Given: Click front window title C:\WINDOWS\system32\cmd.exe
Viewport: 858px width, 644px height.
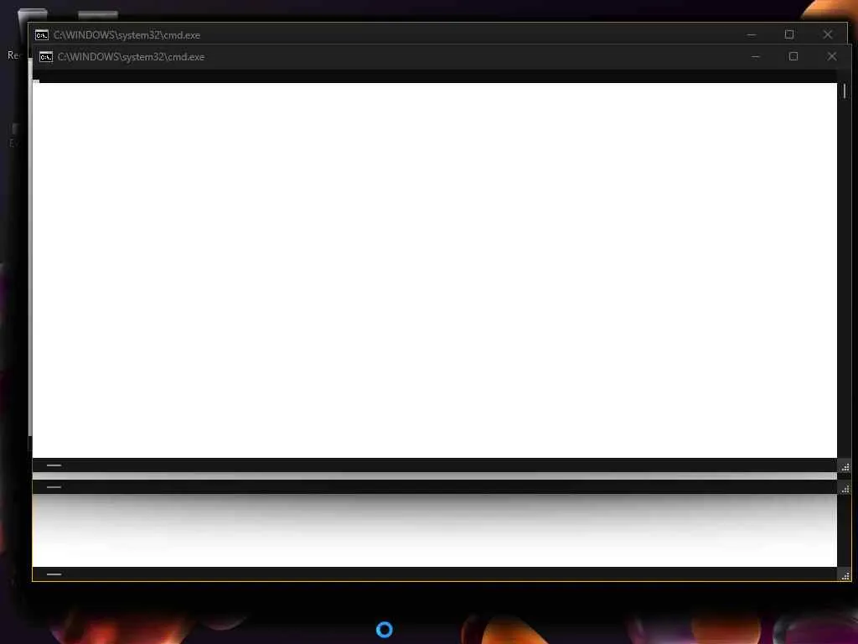Looking at the screenshot, I should point(131,57).
